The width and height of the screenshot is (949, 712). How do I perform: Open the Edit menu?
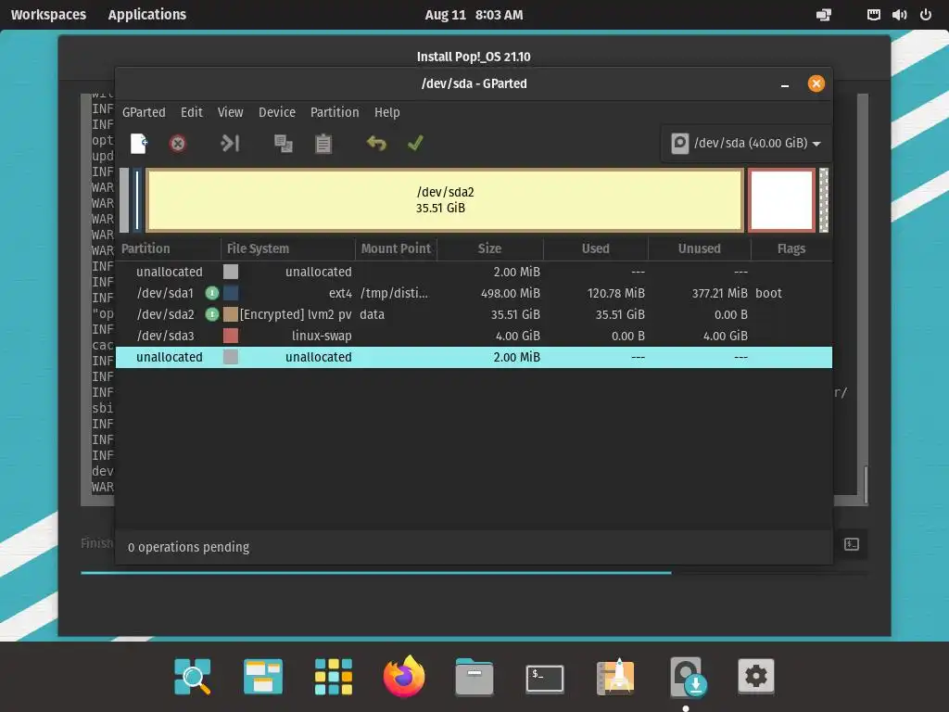point(191,112)
